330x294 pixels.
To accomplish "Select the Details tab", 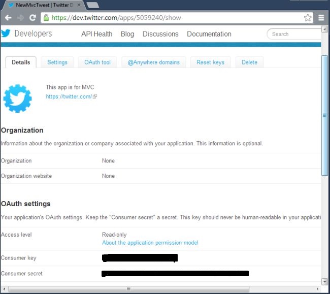I will tap(21, 62).
